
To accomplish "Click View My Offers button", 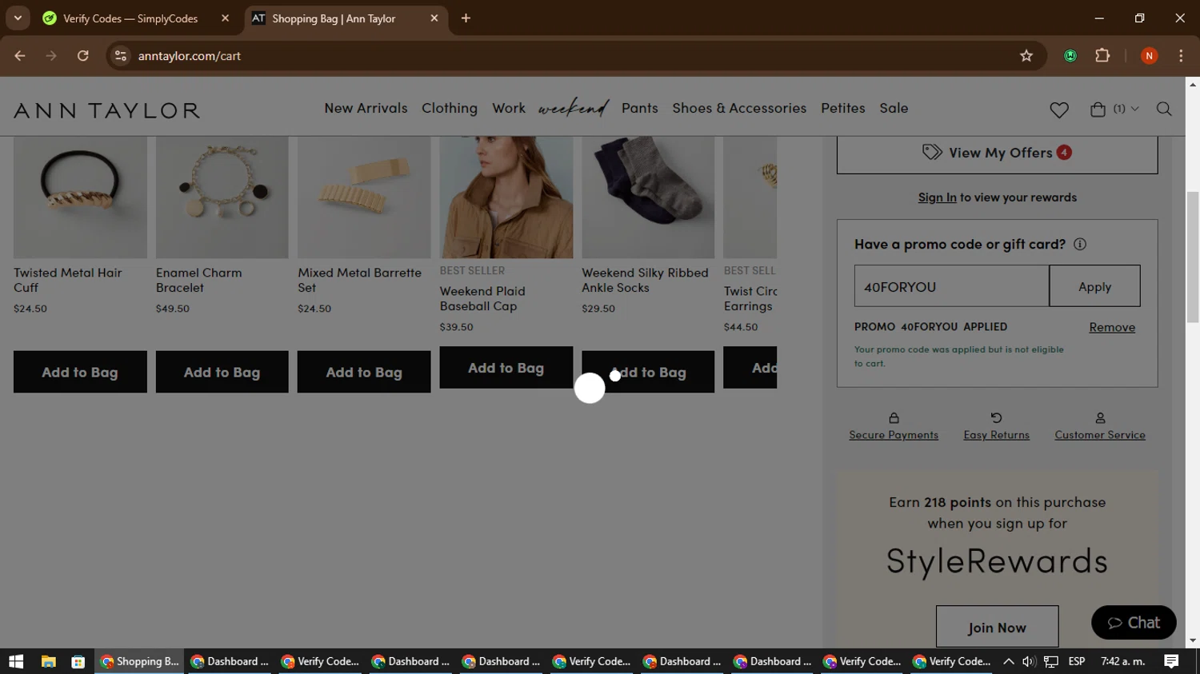I will (997, 153).
